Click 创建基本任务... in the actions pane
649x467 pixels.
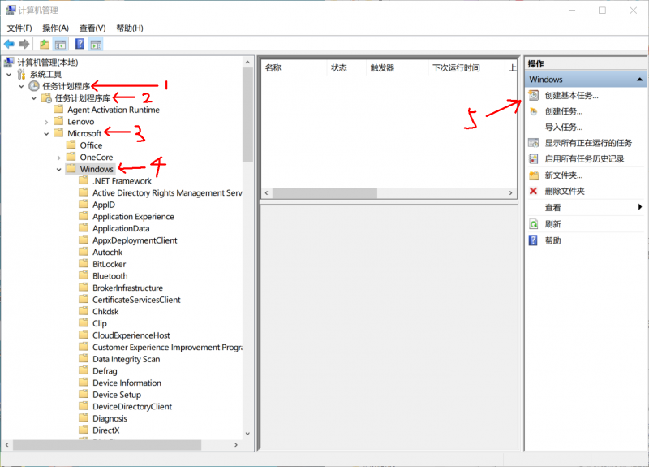coord(571,95)
